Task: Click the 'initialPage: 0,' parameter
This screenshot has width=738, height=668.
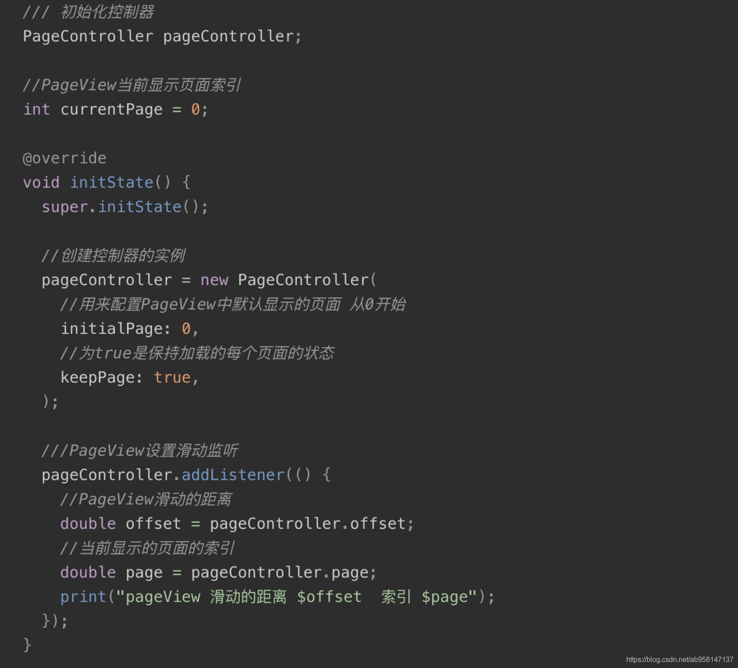Action: [130, 329]
